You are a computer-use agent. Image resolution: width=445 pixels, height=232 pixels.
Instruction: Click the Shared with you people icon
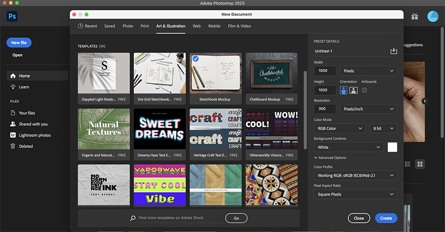[x=13, y=124]
